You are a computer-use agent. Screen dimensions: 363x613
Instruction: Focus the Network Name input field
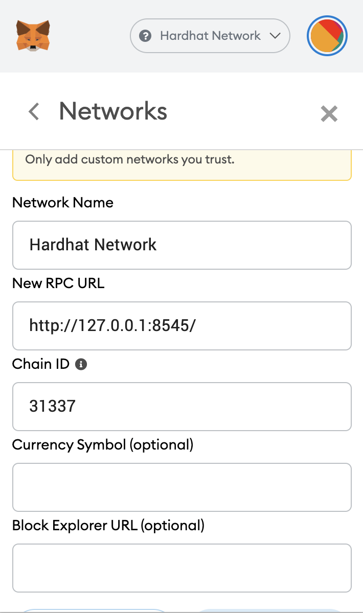[x=181, y=245]
